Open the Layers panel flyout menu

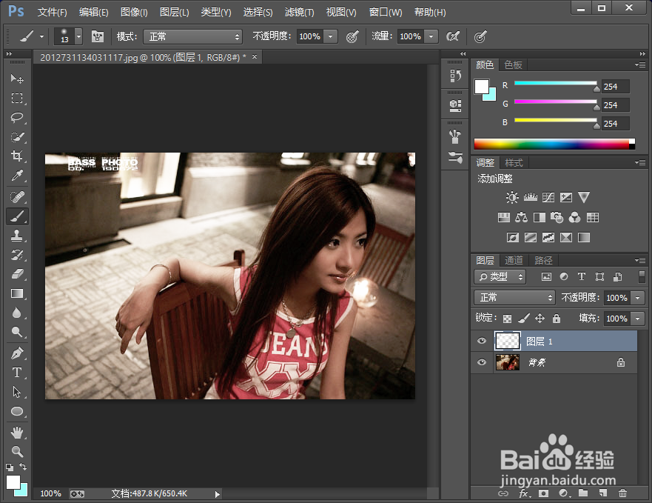[x=639, y=260]
